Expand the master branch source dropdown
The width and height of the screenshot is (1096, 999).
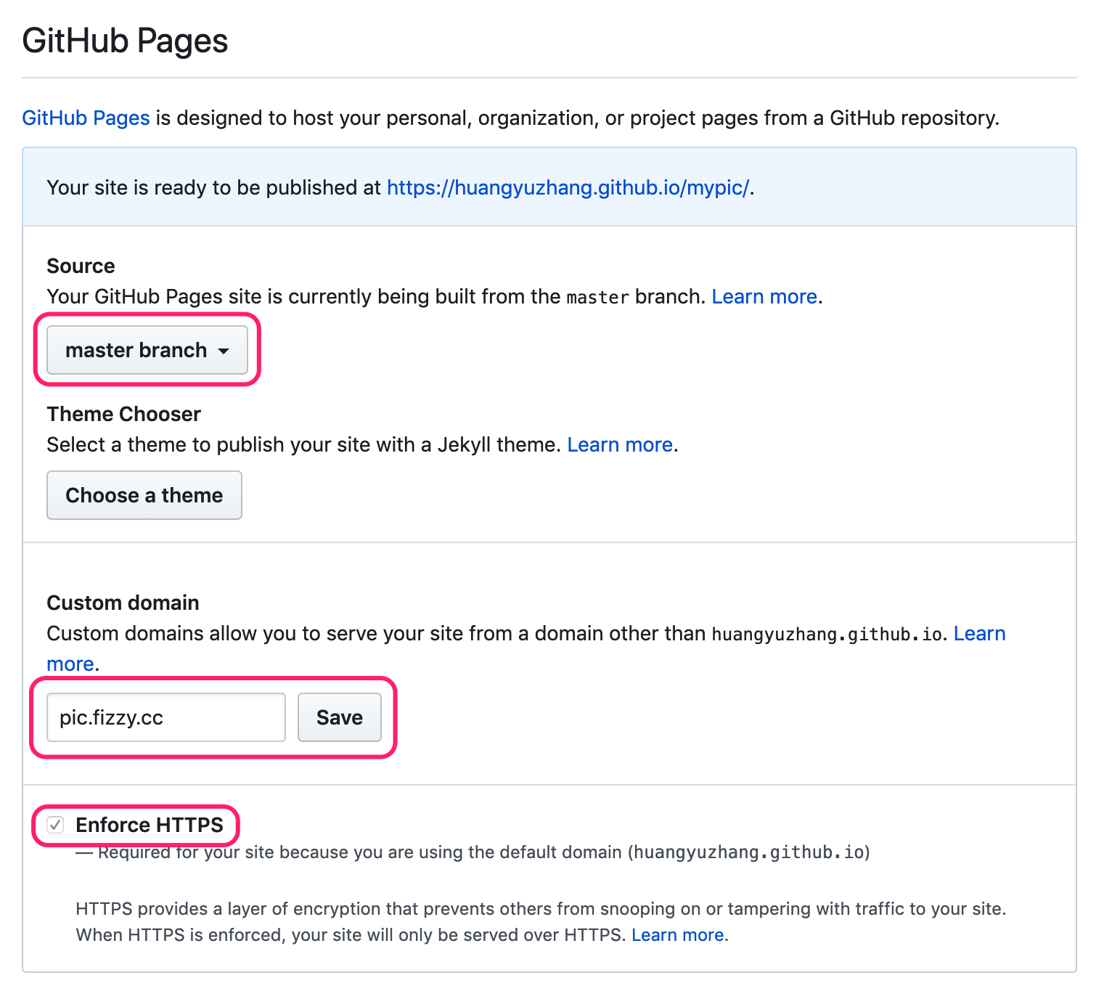click(147, 350)
